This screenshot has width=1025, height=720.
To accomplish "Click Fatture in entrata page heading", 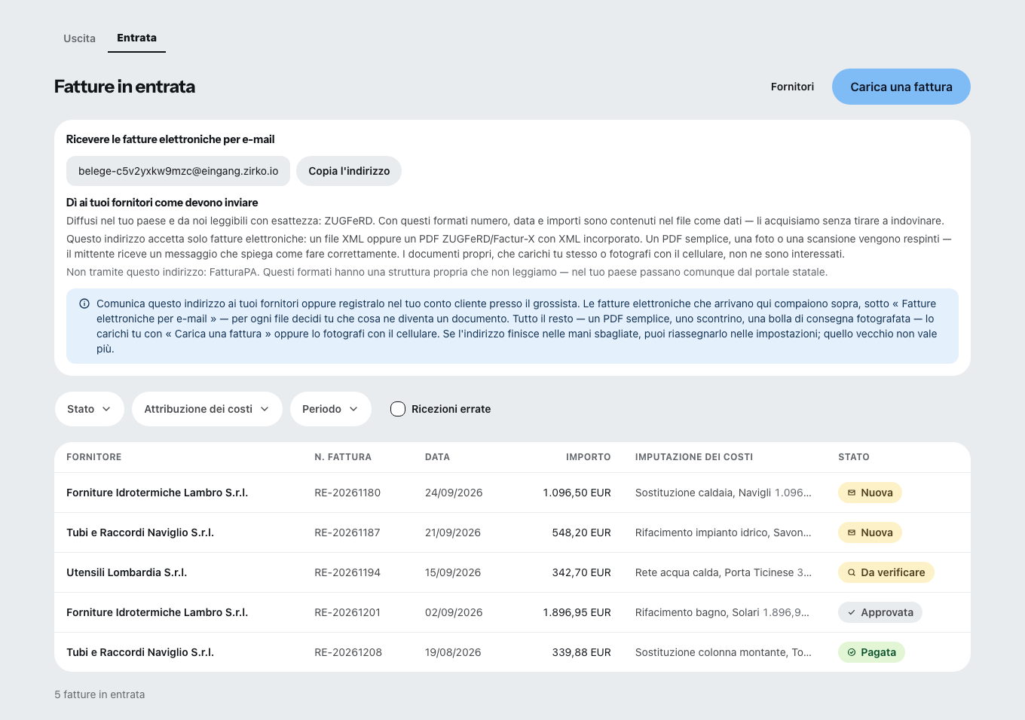I will (124, 87).
